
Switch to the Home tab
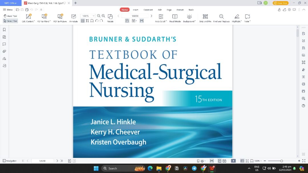pyautogui.click(x=125, y=10)
